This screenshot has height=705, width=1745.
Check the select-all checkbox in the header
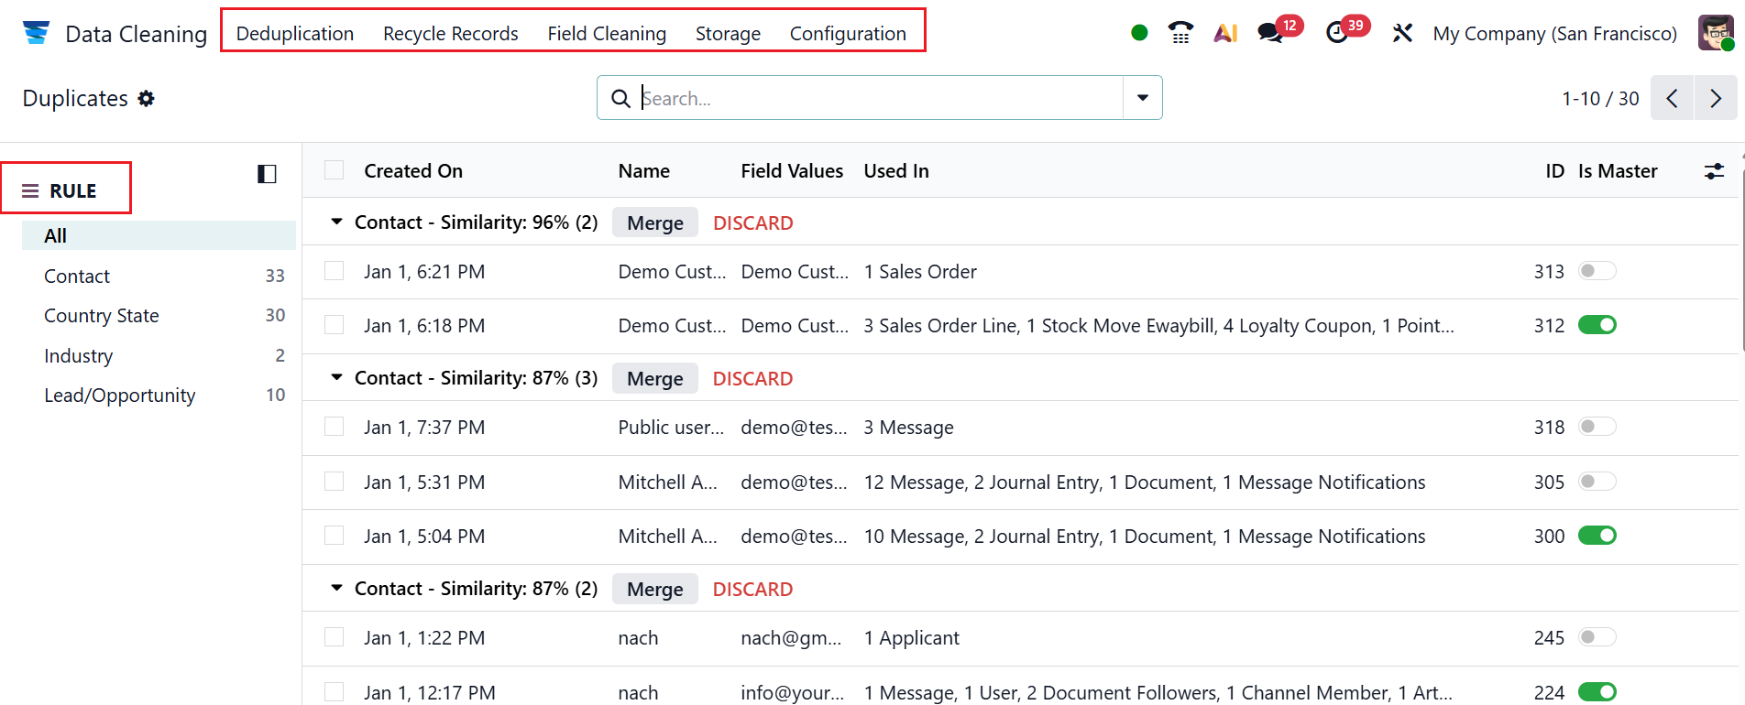[335, 170]
